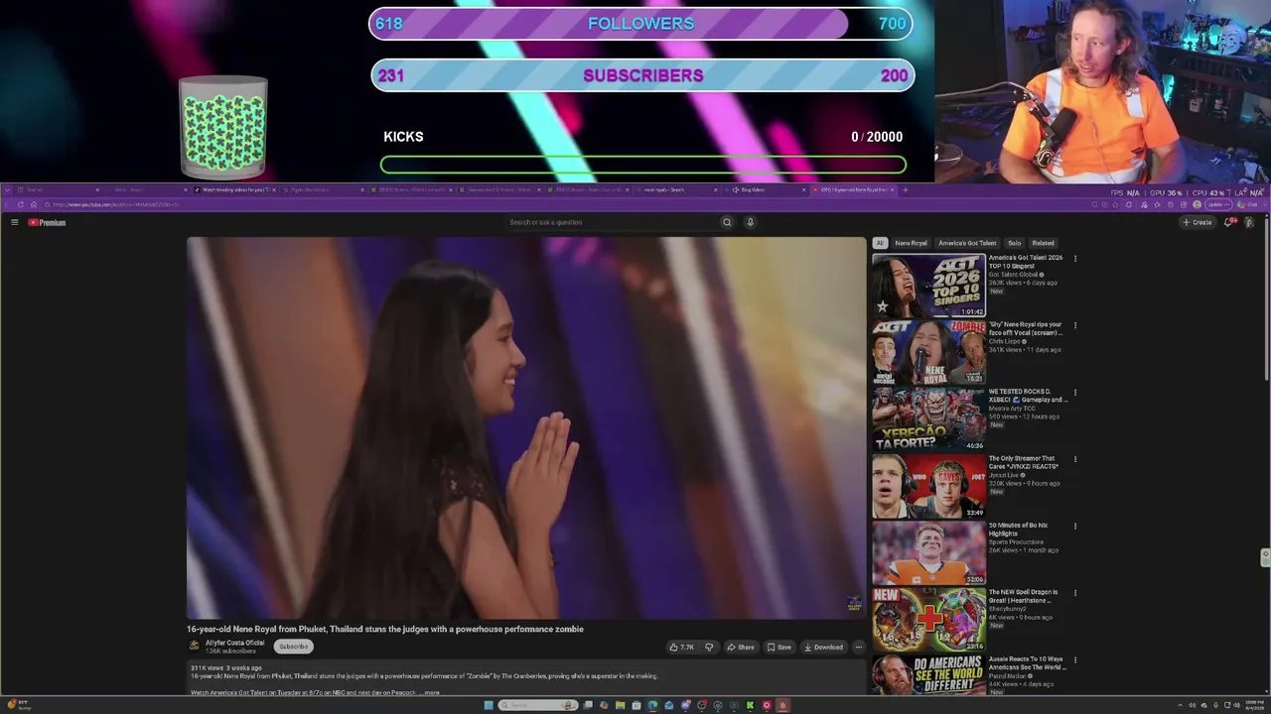1271x714 pixels.
Task: Open options menu for 'Shy' Nene Royal video
Action: pyautogui.click(x=1074, y=325)
